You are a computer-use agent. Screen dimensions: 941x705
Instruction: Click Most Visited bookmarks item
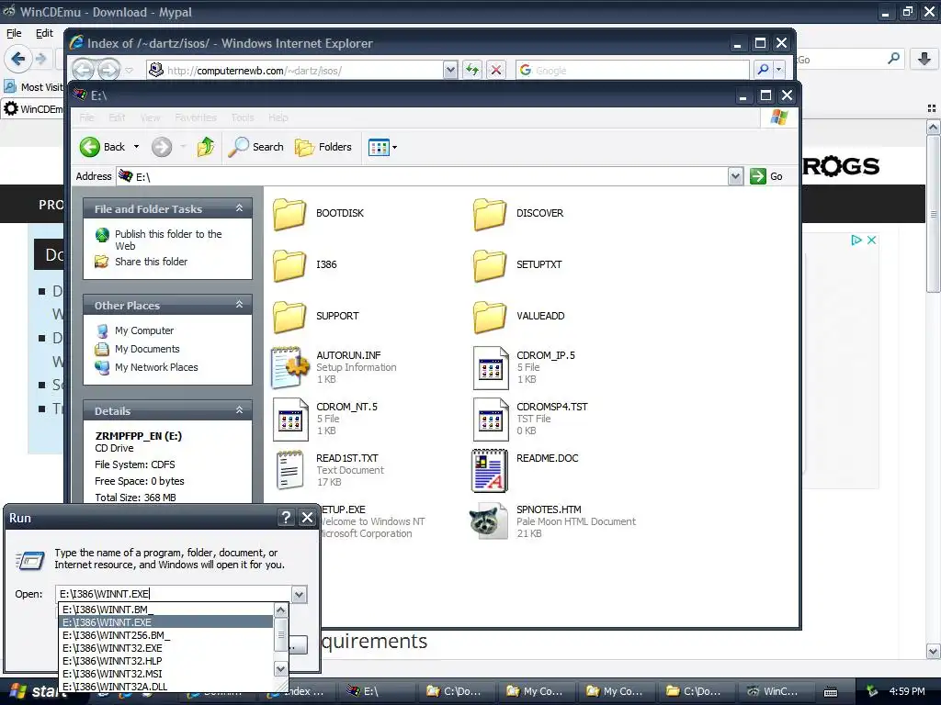35,87
